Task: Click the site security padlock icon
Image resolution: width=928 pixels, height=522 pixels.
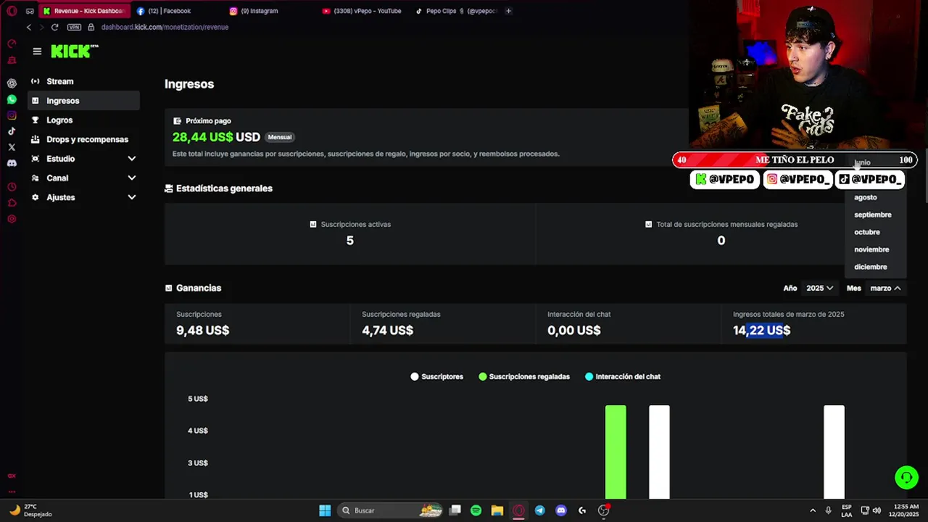Action: point(91,27)
